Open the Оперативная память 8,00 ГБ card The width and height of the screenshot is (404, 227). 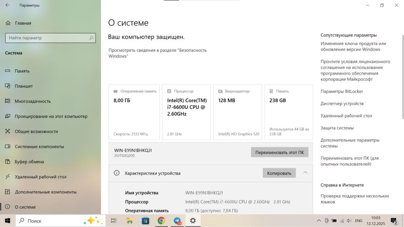tap(134, 112)
